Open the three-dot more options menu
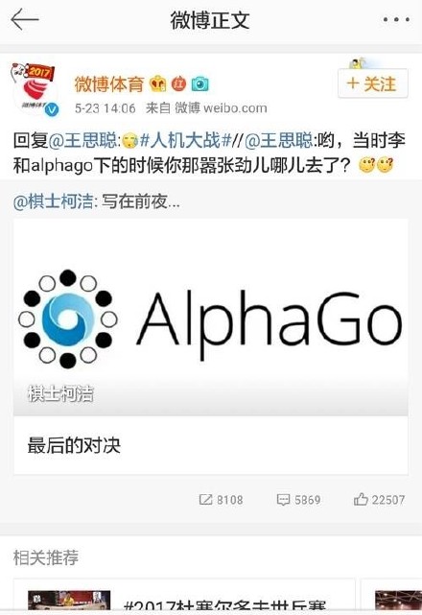Screen dimensions: 422x615 [396, 19]
